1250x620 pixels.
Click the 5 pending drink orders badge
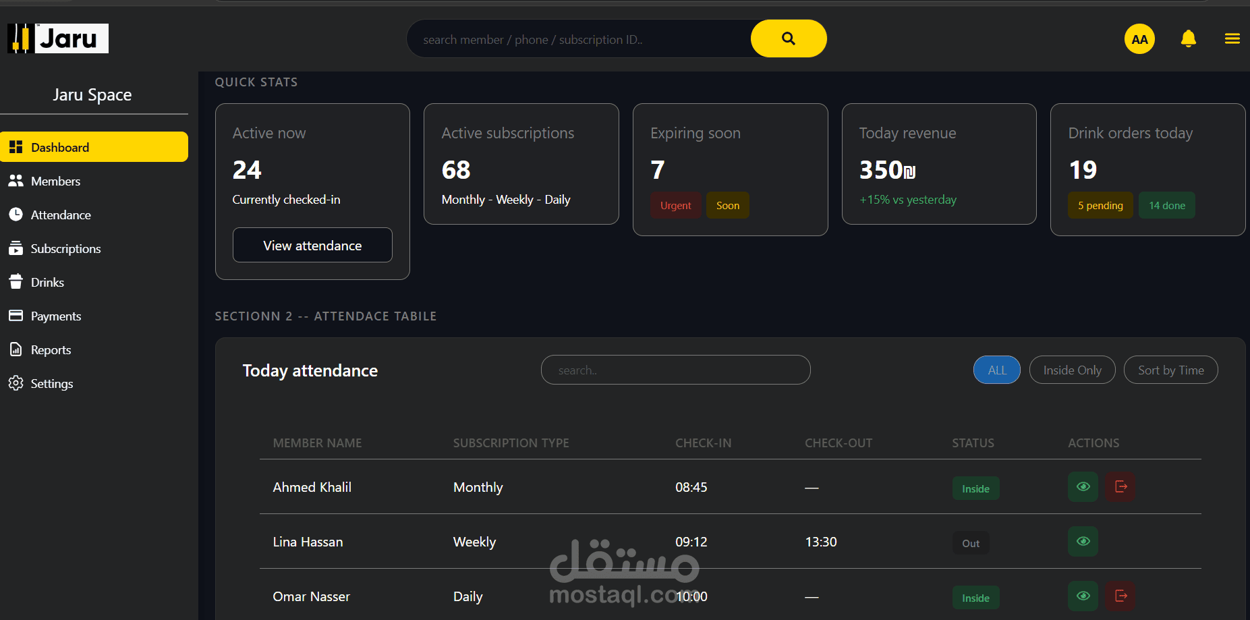[x=1100, y=205]
